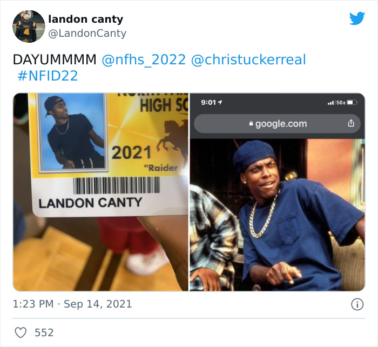The height and width of the screenshot is (347, 378).
Task: Click the landon canty display name
Action: (x=85, y=19)
